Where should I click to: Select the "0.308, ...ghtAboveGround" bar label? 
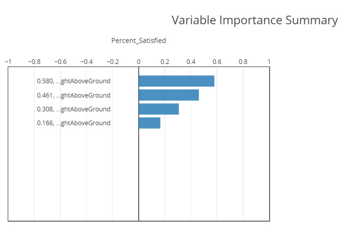[x=73, y=109]
